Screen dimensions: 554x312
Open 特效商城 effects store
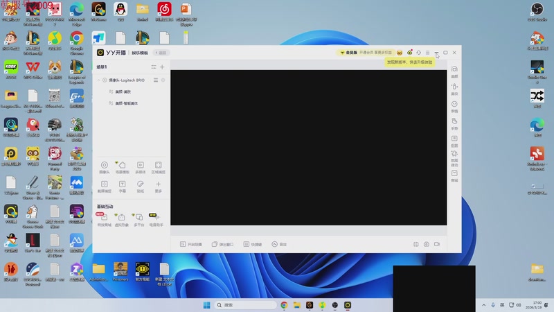coord(105,219)
